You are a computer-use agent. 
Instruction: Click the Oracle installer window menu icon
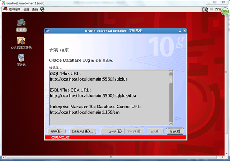tap(47, 31)
